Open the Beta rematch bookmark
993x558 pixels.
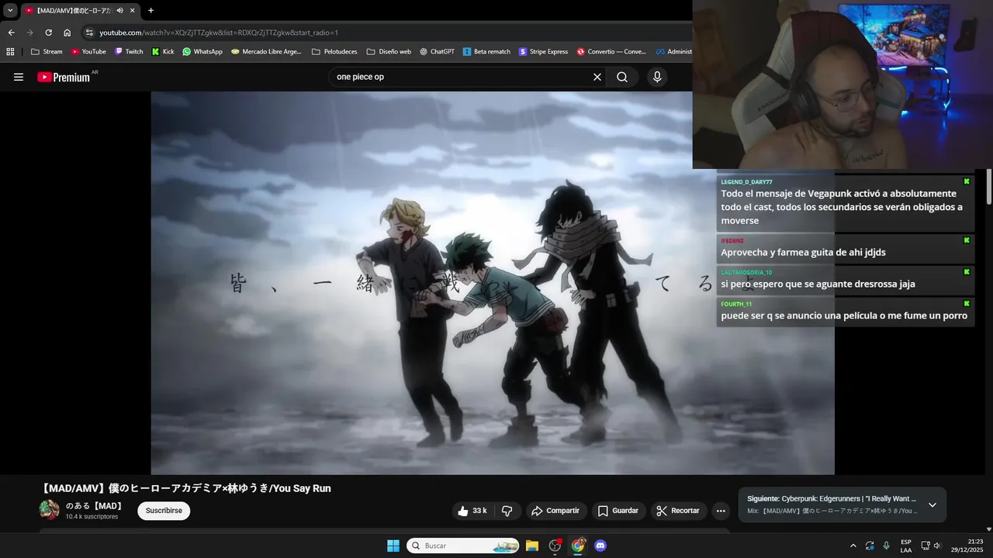coord(486,52)
